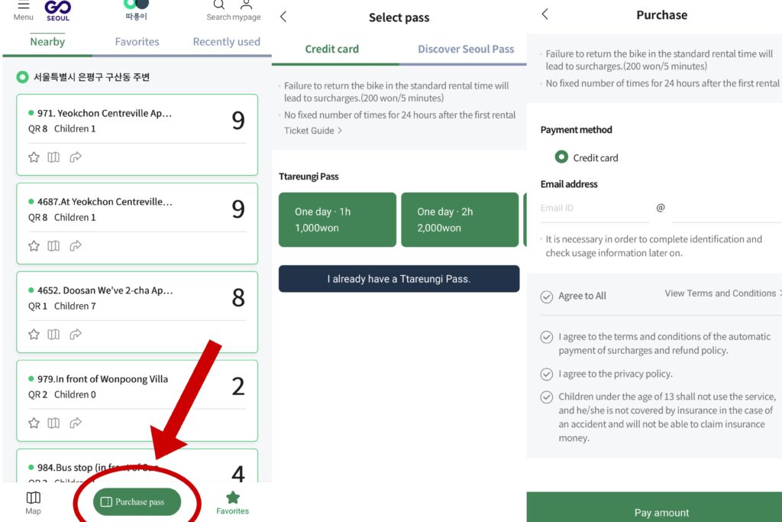Choose the One day 2h 2,000won pass

coord(460,219)
